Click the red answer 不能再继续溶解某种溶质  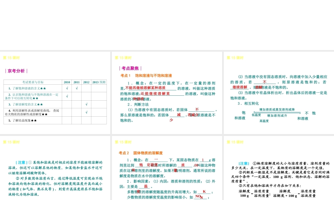146,88
